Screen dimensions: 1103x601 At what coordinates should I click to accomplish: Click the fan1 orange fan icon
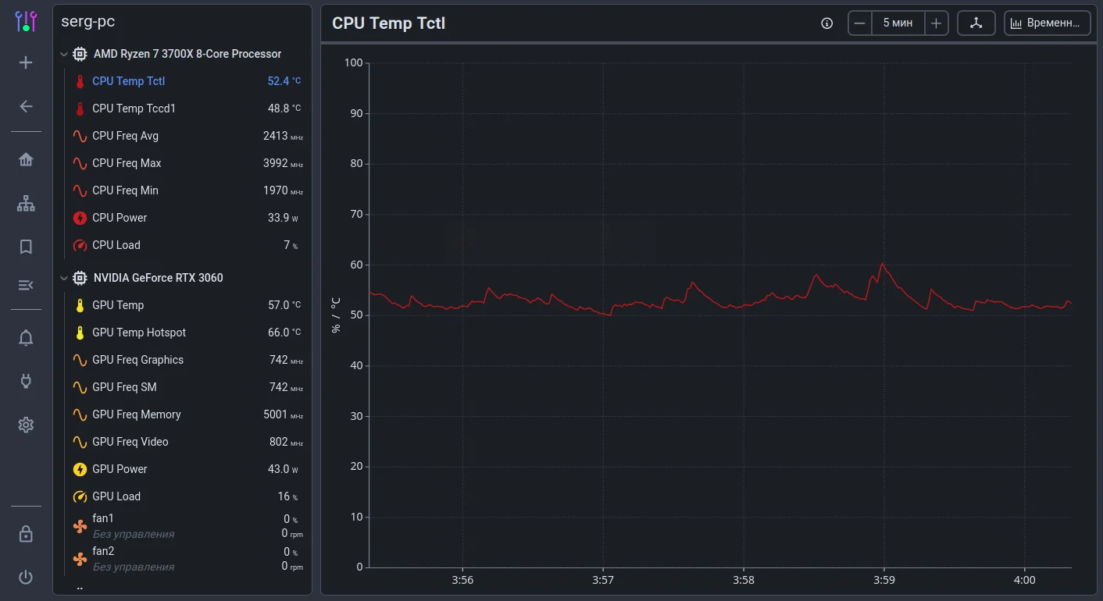[x=80, y=527]
